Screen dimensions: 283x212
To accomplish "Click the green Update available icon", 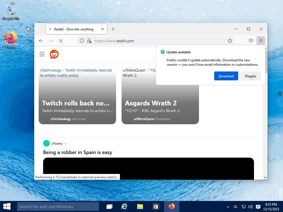I will point(163,52).
